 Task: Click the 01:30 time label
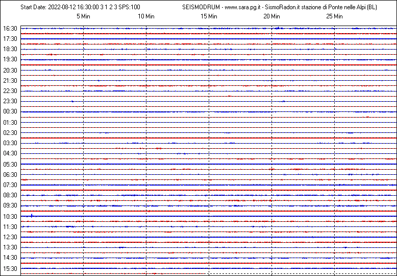10,123
